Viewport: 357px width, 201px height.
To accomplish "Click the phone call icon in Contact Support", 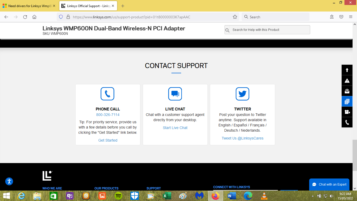I will coord(107,94).
